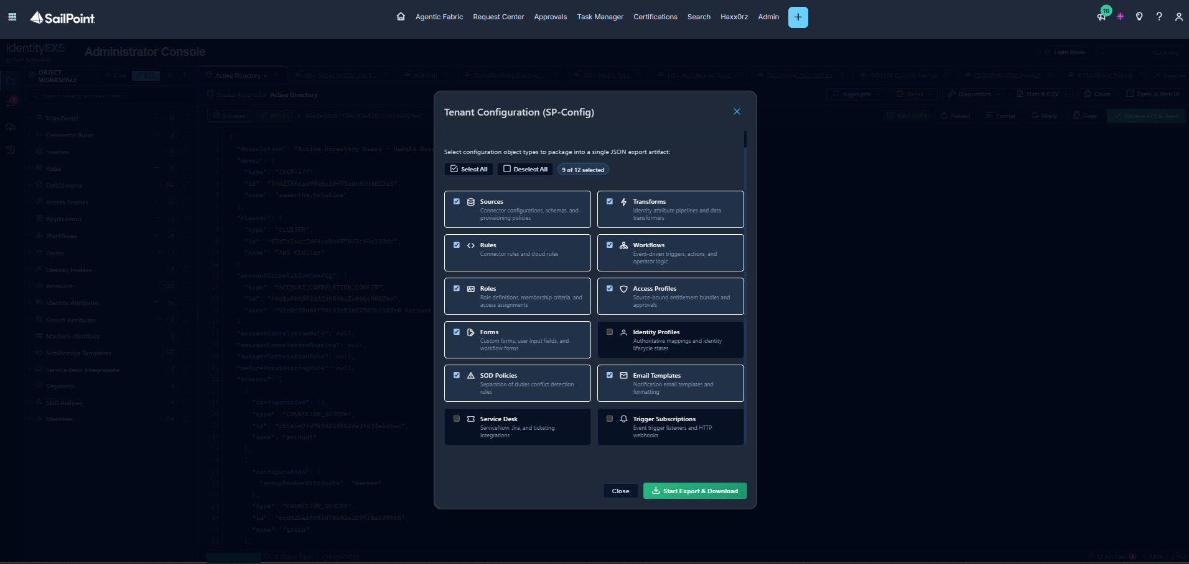Open the Admin menu
This screenshot has width=1189, height=564.
pos(768,17)
